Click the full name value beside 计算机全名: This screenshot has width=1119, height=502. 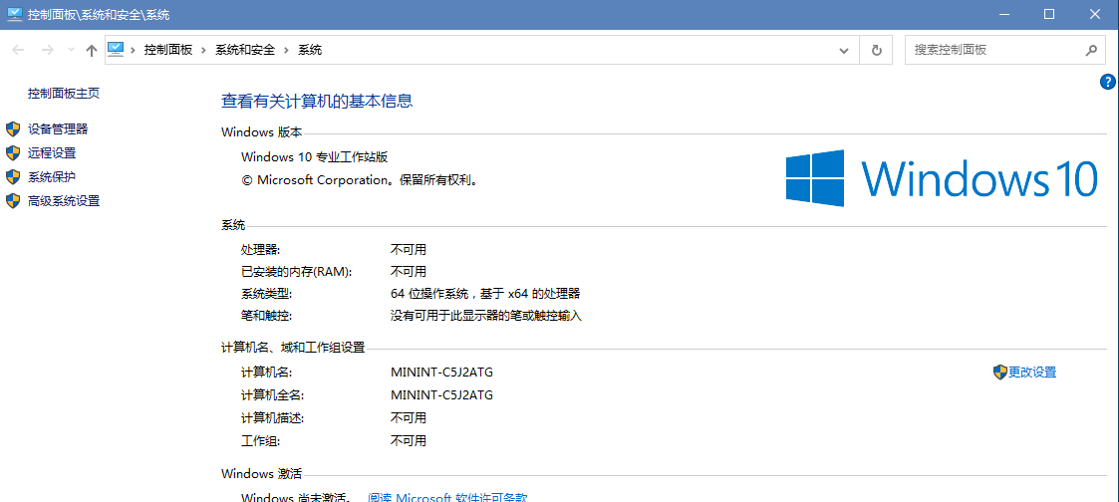coord(441,395)
